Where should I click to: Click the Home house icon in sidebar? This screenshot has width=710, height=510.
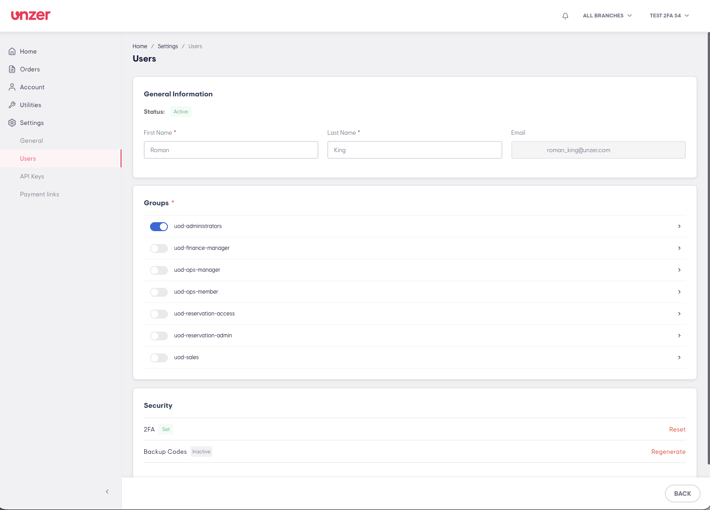12,51
